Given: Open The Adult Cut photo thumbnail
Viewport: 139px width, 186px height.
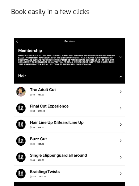Looking at the screenshot, I should pos(21,92).
